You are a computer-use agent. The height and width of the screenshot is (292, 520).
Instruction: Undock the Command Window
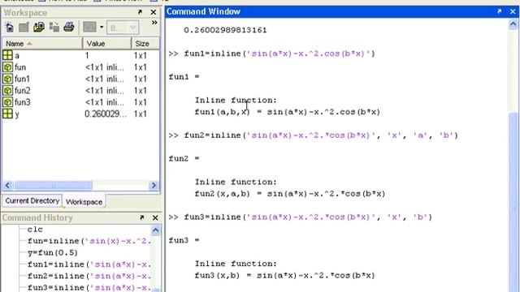[x=500, y=11]
